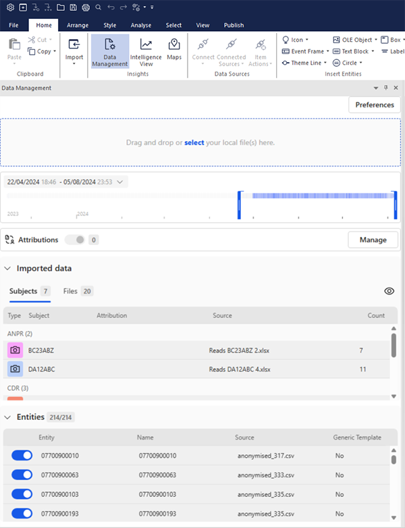405x528 pixels.
Task: Click the select local files link
Action: [194, 142]
